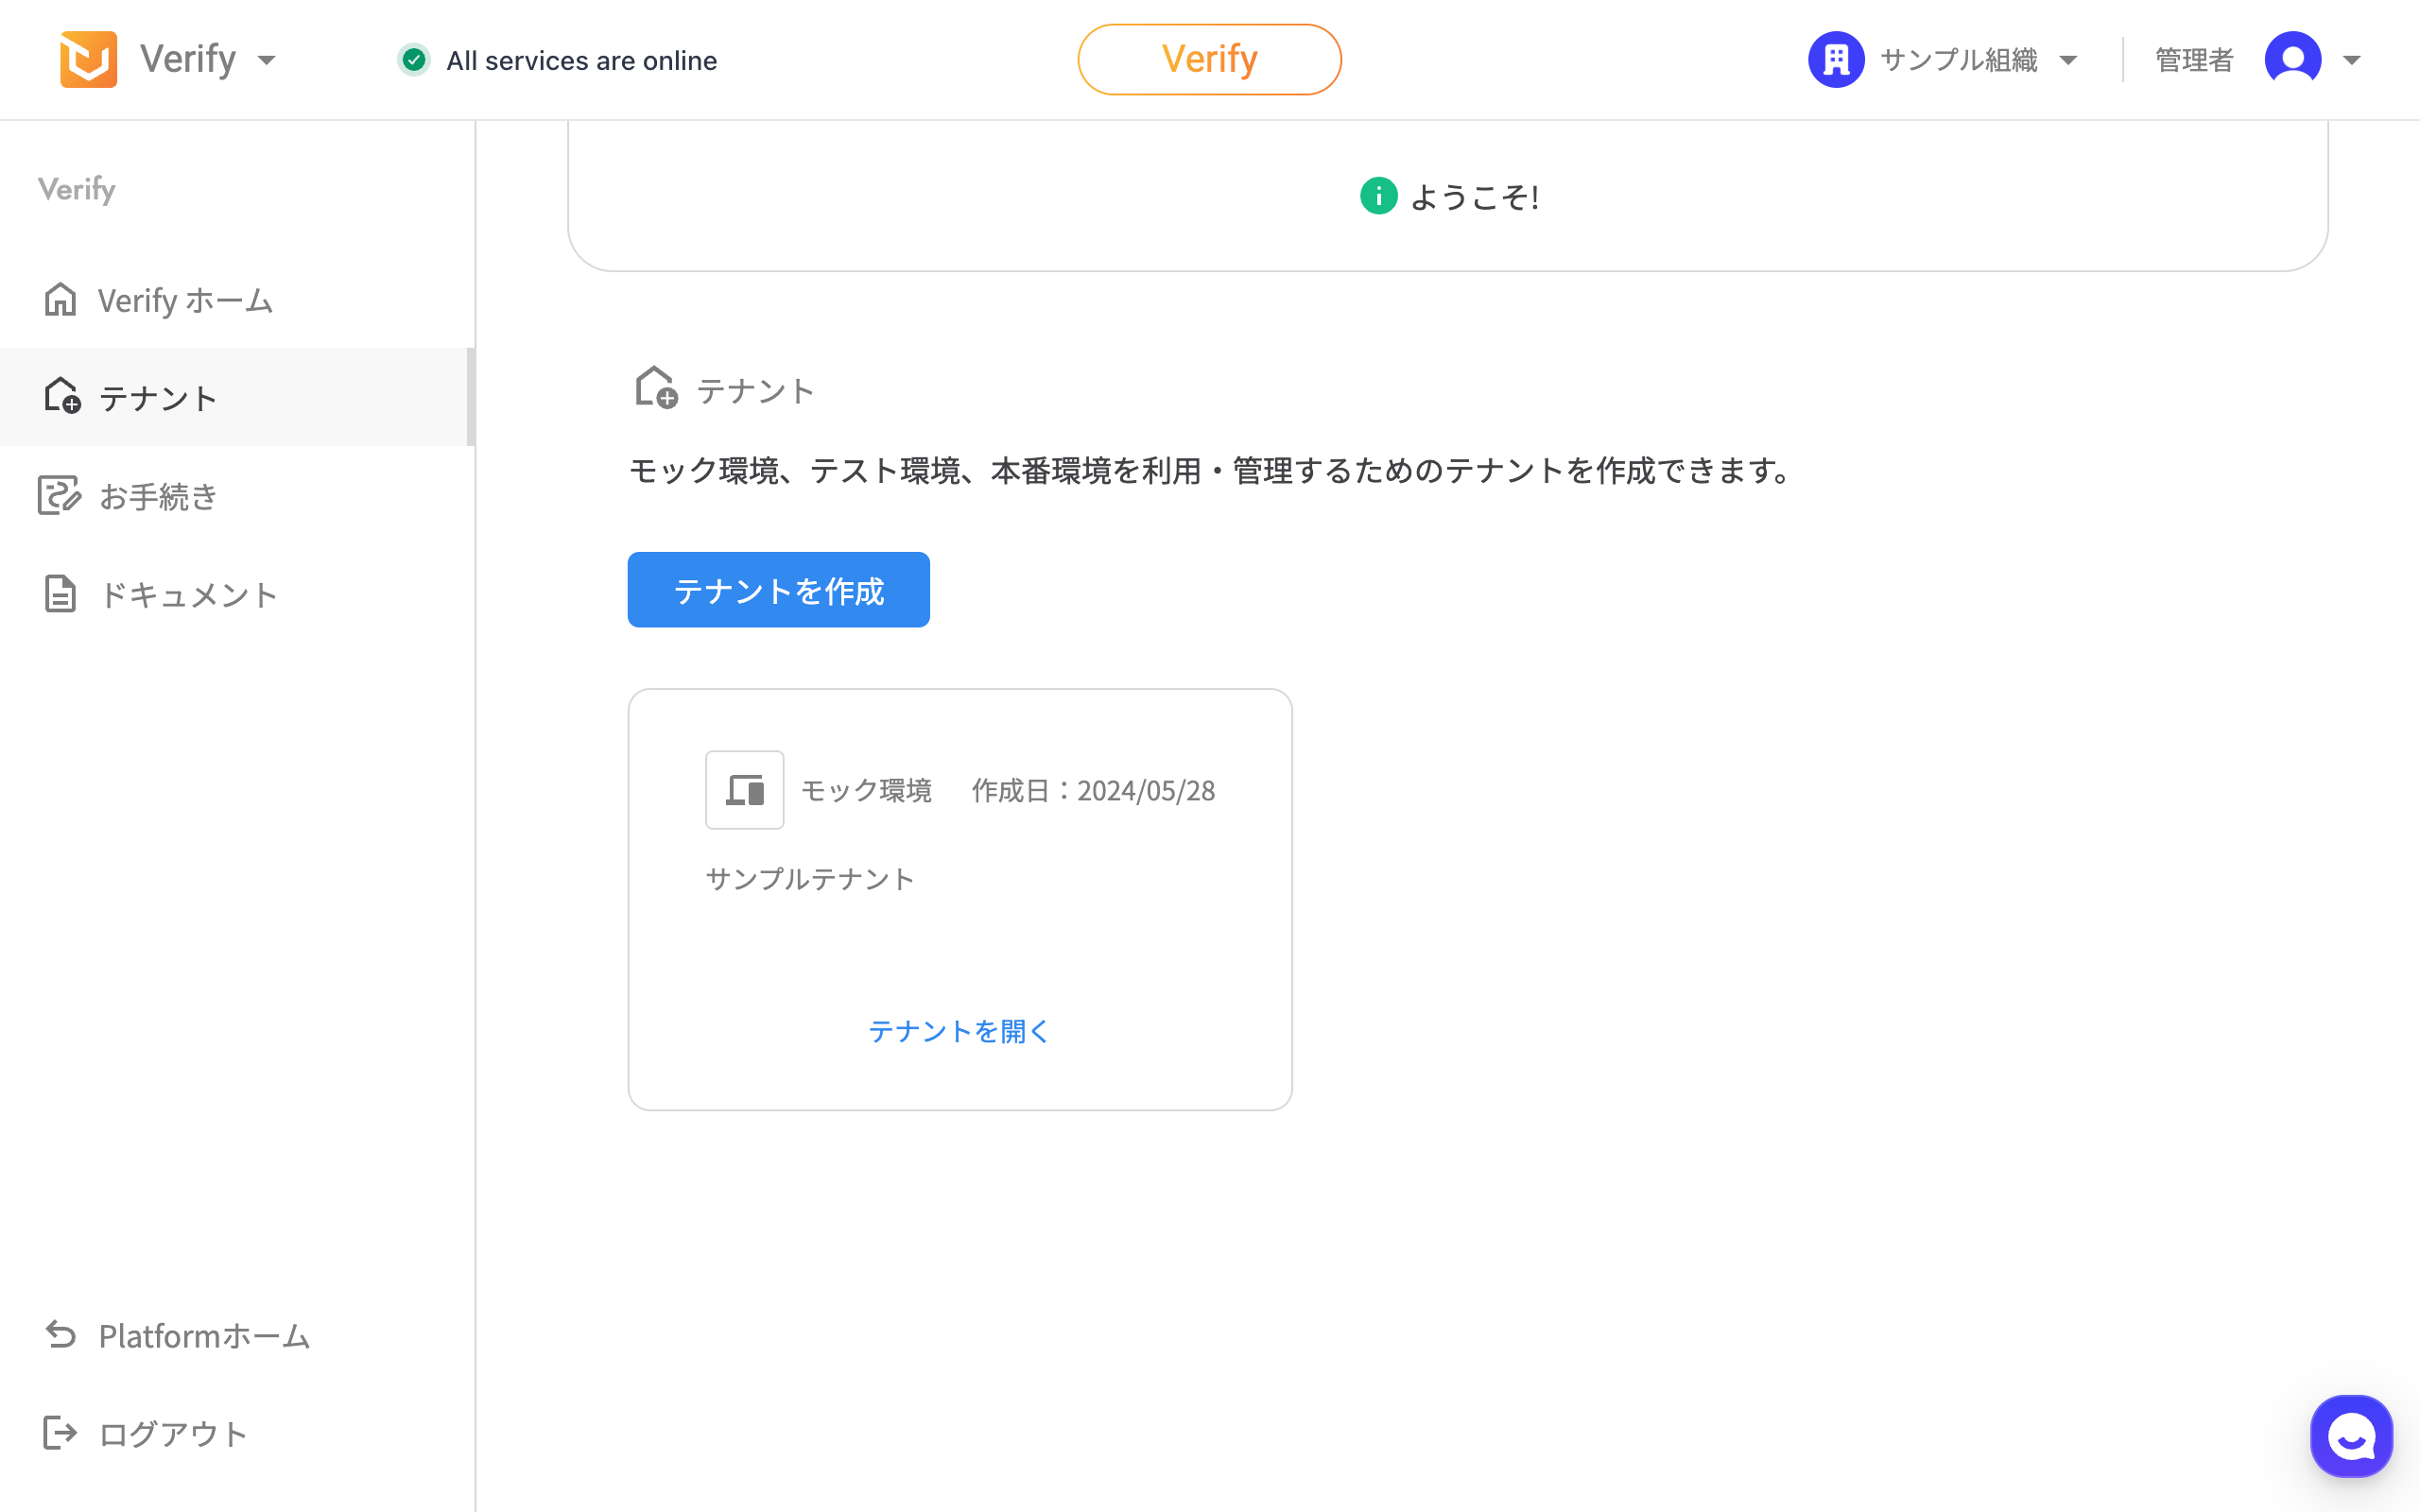
Task: Click the mock environment device icon
Action: pos(744,790)
